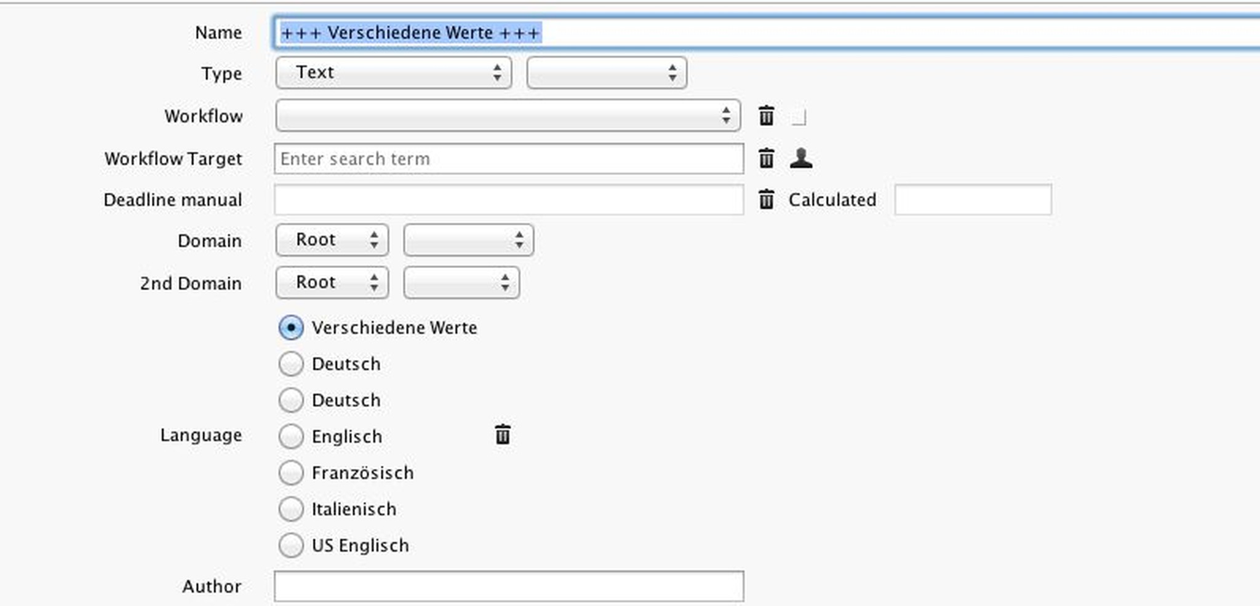Select the US Englisch language option

tap(291, 545)
